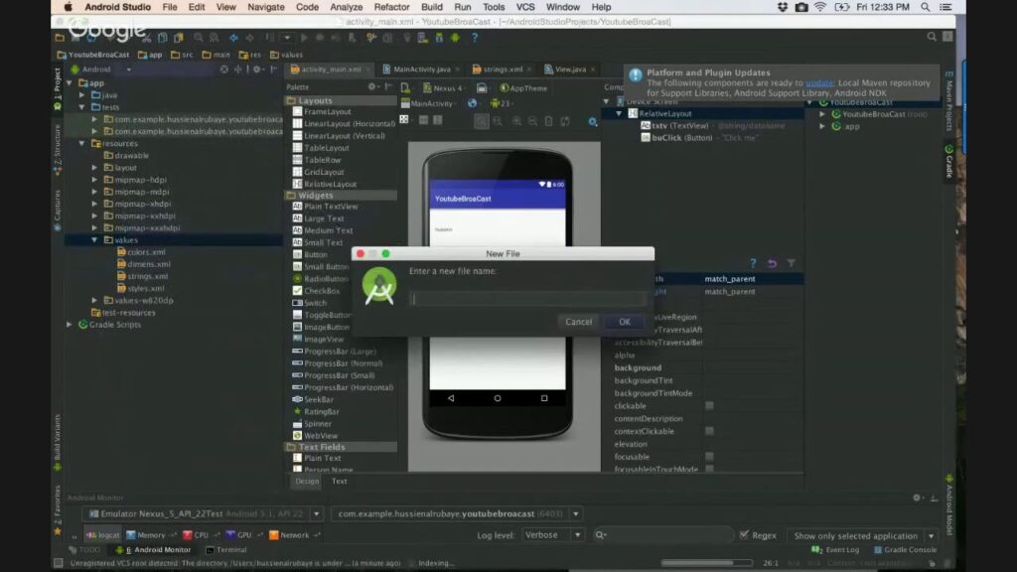The height and width of the screenshot is (572, 1017).
Task: Expand the mipmap-hdpi folder
Action: 94,180
